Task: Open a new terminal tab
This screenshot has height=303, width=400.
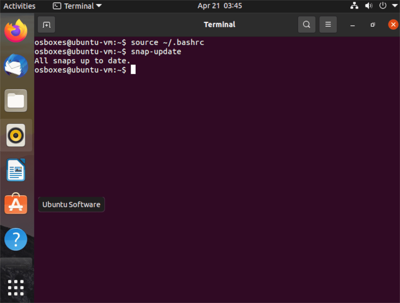Action: point(46,24)
